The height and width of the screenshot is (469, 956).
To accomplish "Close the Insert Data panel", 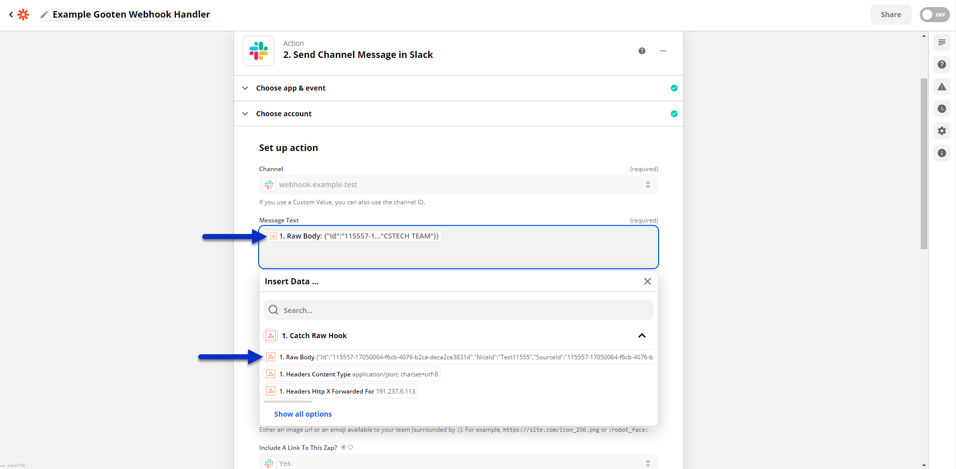I will coord(648,281).
